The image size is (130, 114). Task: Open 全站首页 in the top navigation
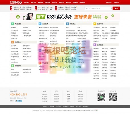[x=27, y=2]
